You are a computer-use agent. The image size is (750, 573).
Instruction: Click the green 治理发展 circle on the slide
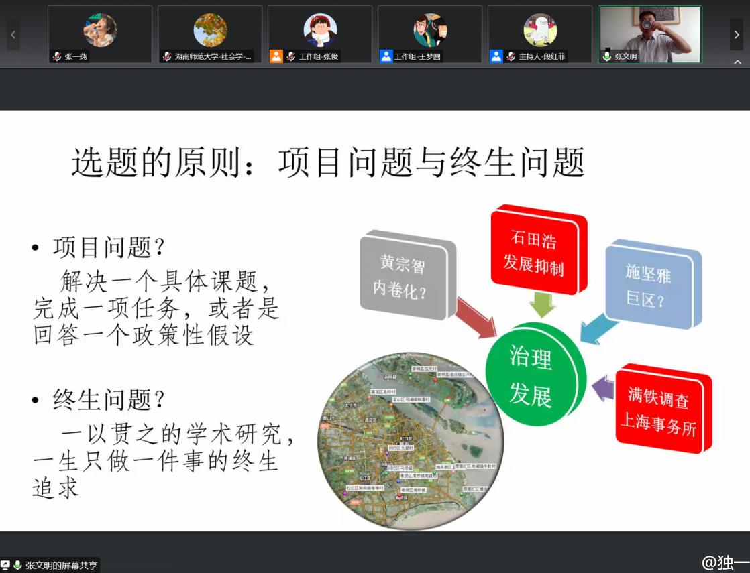(531, 377)
